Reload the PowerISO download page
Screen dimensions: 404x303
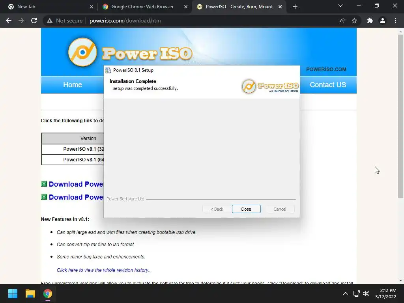pos(34,21)
